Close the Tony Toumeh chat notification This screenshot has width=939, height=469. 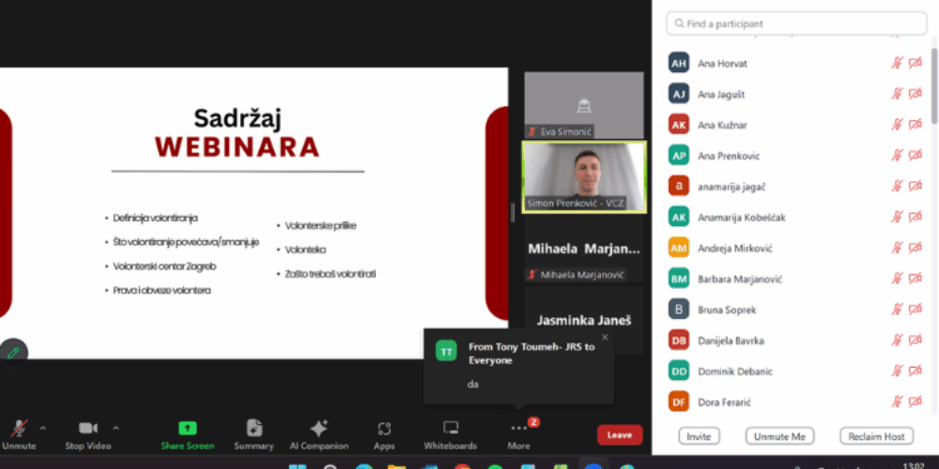[x=604, y=337]
